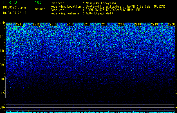Click the 'Receiving Location' label
The image size is (177, 113).
[x=66, y=6]
